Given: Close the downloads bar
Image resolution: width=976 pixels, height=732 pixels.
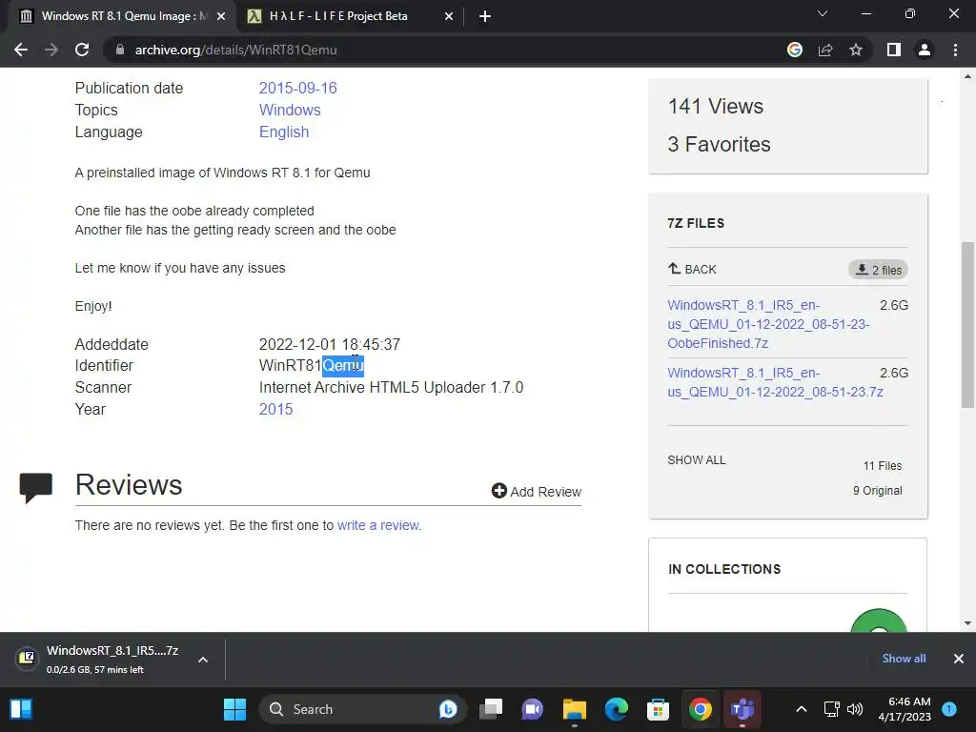Looking at the screenshot, I should coord(959,659).
